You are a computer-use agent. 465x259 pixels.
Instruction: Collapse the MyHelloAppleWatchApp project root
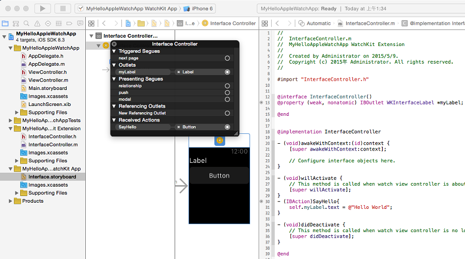pyautogui.click(x=4, y=37)
